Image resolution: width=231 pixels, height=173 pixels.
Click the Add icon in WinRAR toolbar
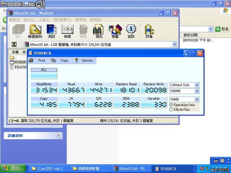point(18,31)
